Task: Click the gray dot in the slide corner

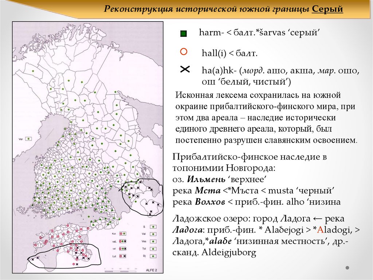Action: [x=347, y=268]
